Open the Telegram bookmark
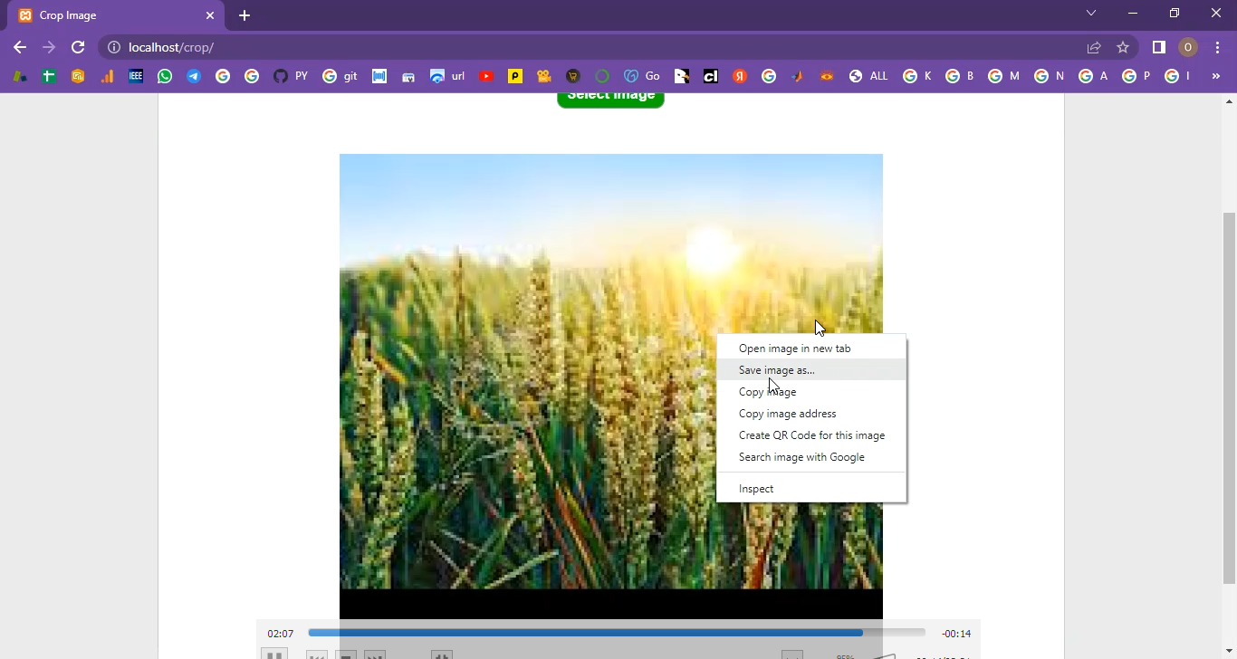 [x=194, y=76]
